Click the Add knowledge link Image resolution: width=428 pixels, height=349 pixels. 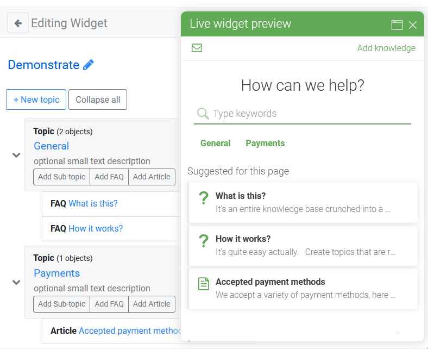click(x=386, y=48)
